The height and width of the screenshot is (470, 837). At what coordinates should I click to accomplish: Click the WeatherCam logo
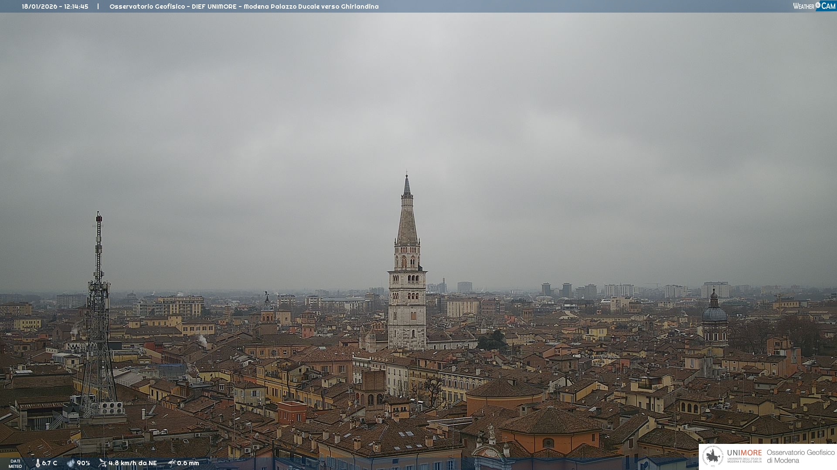click(813, 6)
